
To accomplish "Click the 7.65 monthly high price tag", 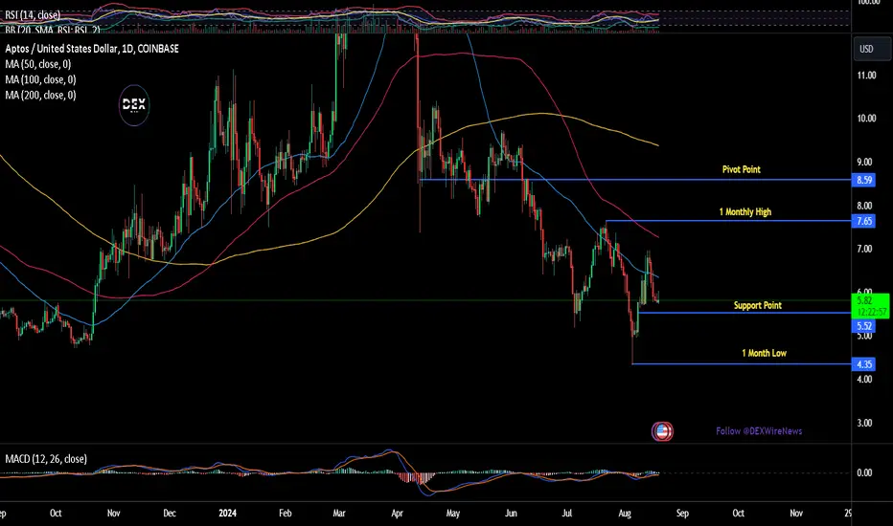I will pyautogui.click(x=863, y=221).
